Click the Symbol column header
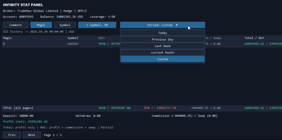The height and width of the screenshot is (140, 282). point(73,38)
